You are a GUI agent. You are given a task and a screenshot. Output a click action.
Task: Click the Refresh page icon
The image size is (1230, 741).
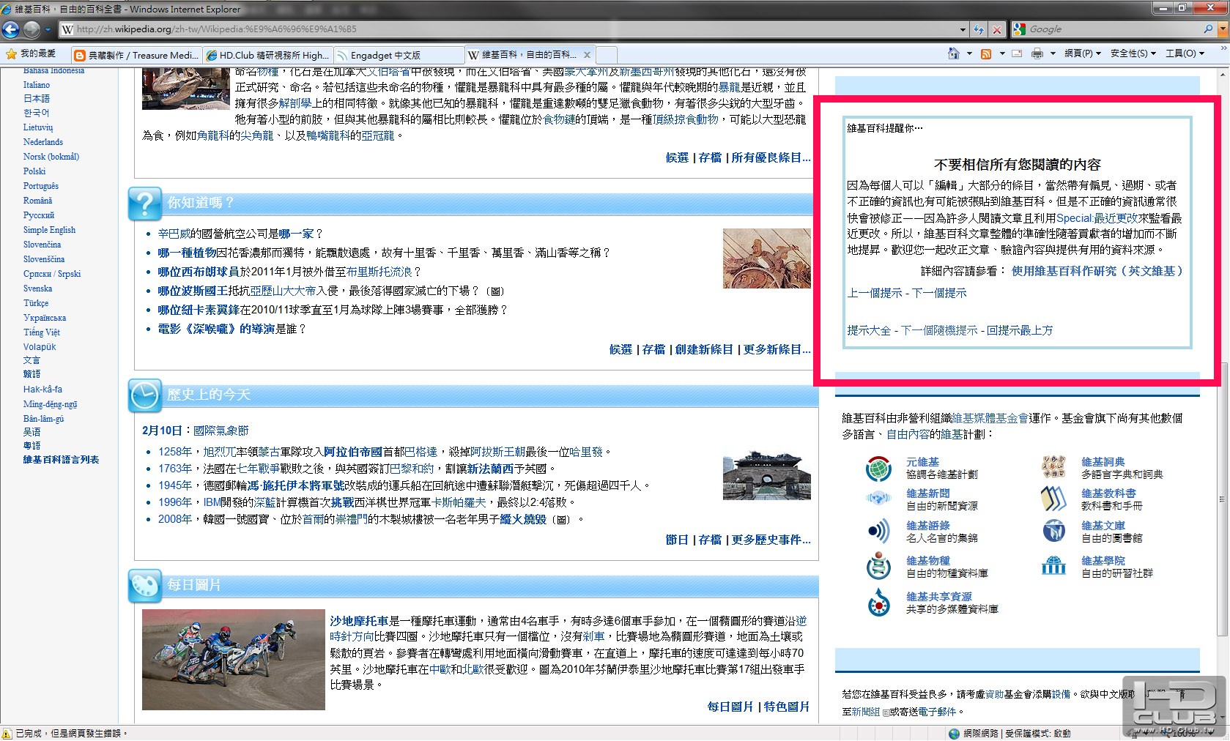pos(979,29)
